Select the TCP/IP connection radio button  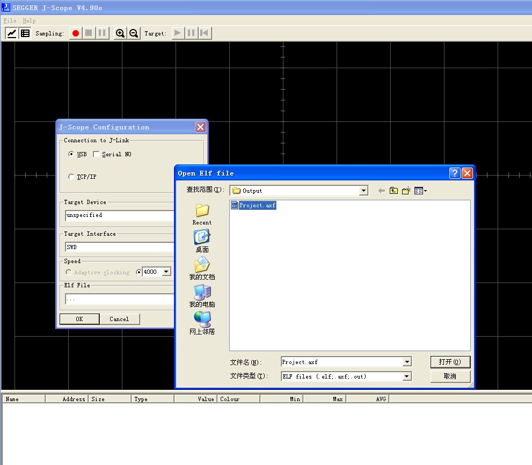click(71, 177)
